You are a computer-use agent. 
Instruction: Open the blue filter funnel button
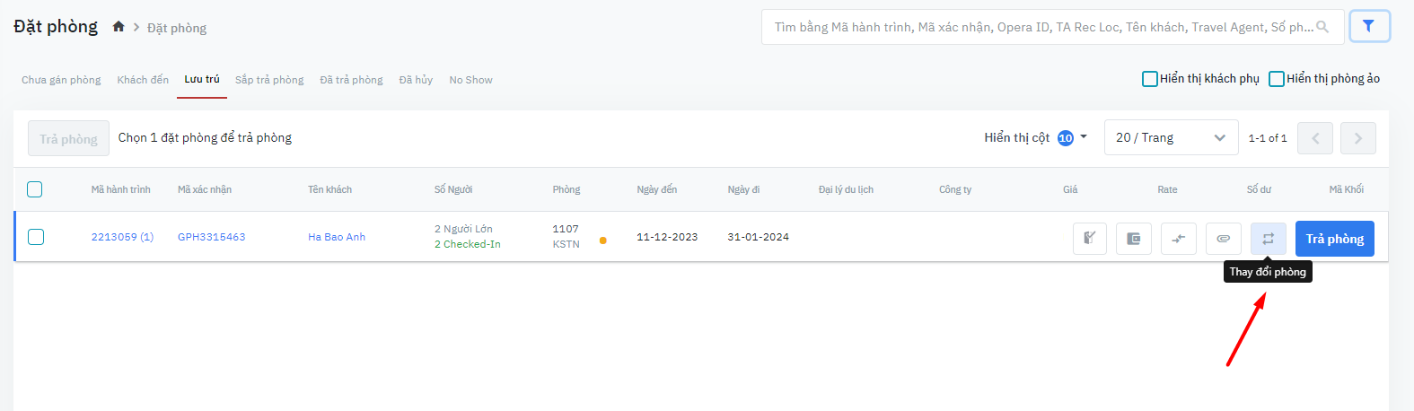[1368, 27]
